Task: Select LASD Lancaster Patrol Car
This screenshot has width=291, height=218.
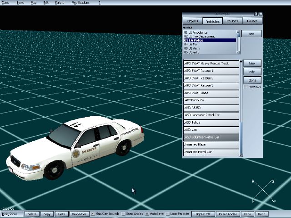Action: click(211, 115)
